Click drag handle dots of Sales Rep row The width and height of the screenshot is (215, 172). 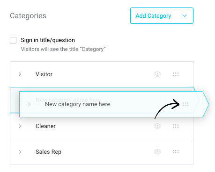176,152
